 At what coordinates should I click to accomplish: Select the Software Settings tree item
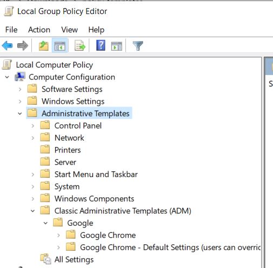point(72,89)
